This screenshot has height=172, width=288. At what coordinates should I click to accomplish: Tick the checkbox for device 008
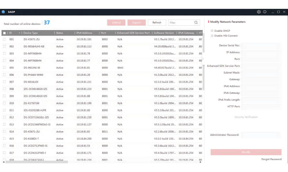coord(4,89)
